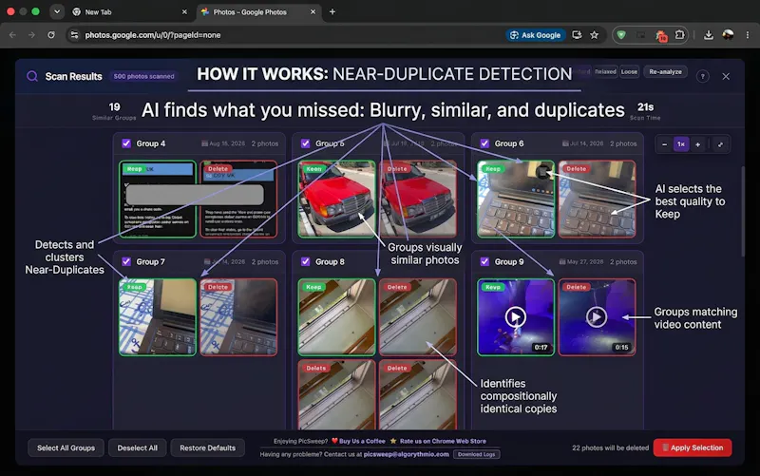760x476 pixels.
Task: Reload the page in browser toolbar
Action: [51, 35]
